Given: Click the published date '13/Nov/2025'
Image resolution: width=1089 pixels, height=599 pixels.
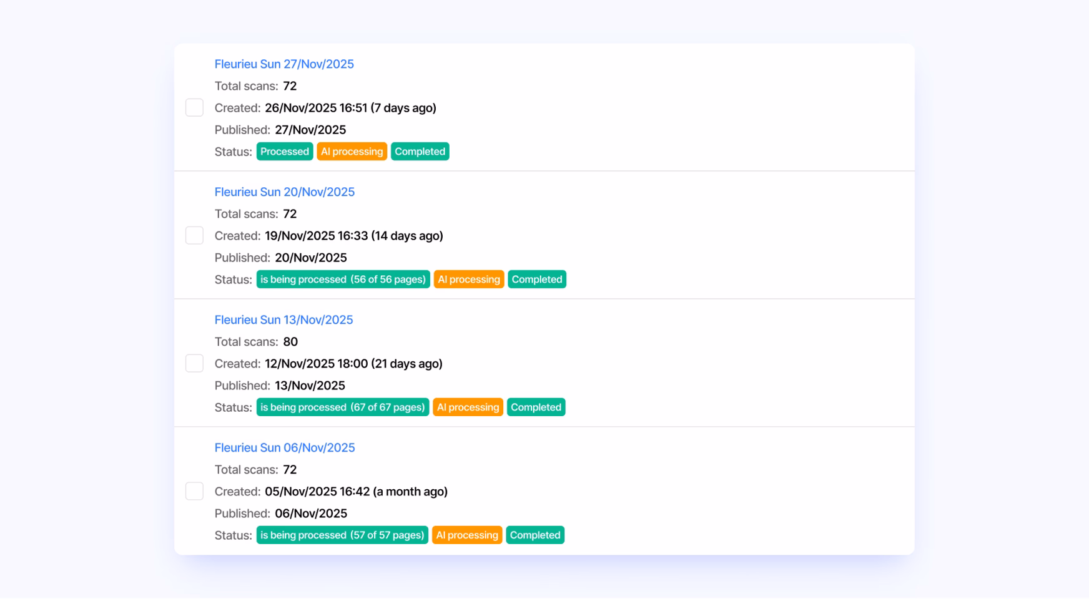Looking at the screenshot, I should (310, 386).
